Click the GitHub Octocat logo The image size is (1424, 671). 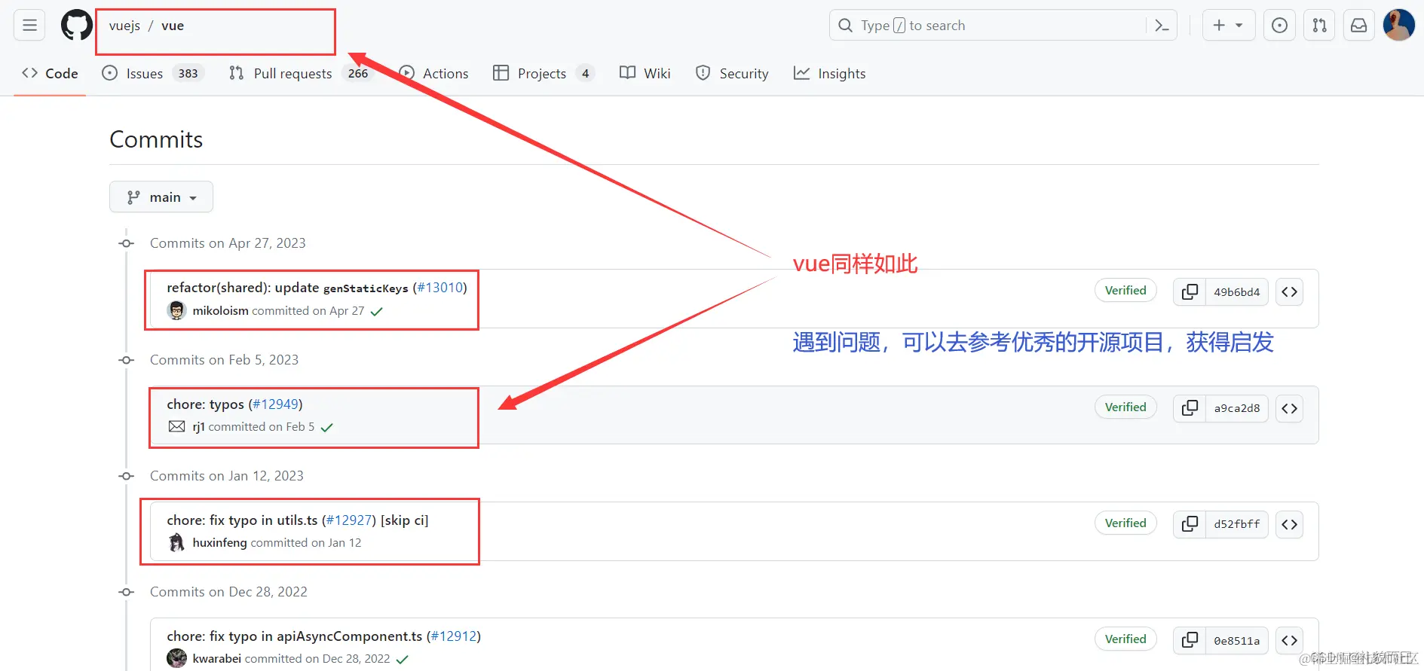[x=76, y=26]
